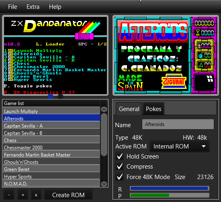Toggle the Force 48K Mode checkbox
This screenshot has width=221, height=202.
(119, 177)
